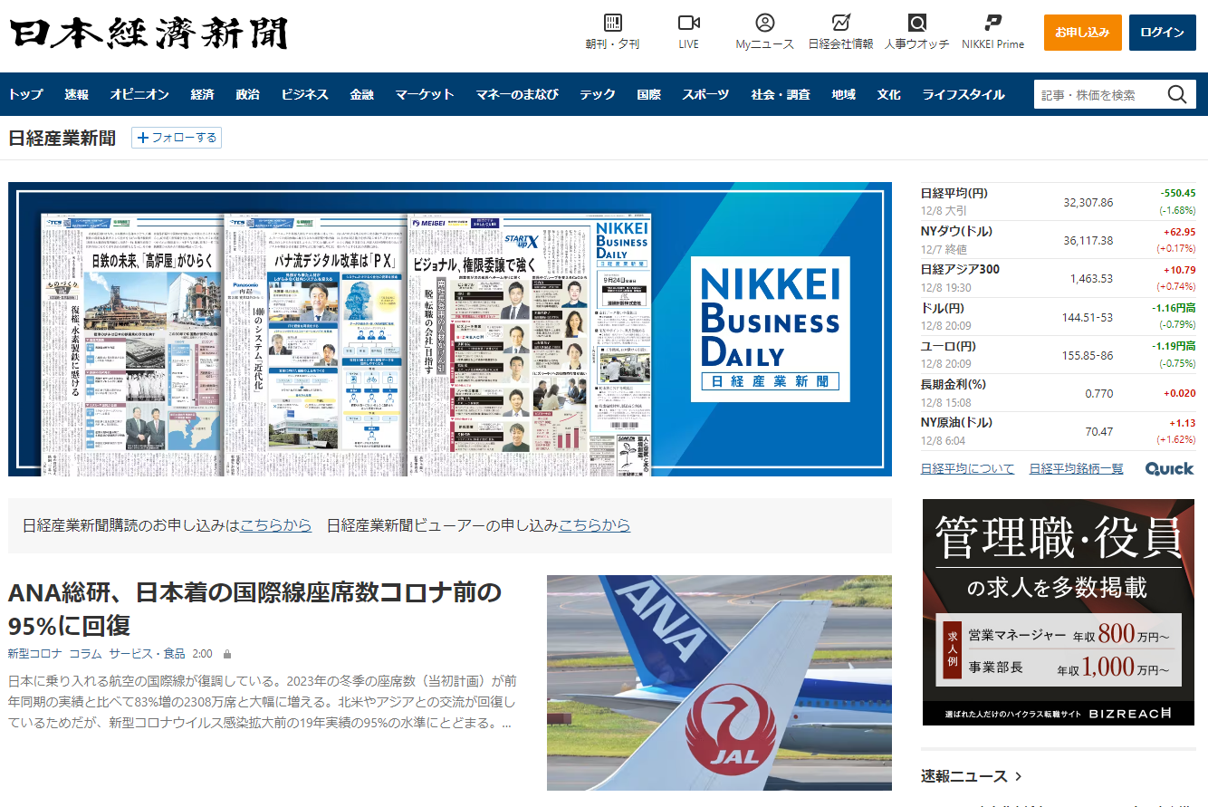This screenshot has height=807, width=1208.
Task: Open the LIVE video camera icon
Action: tap(688, 24)
